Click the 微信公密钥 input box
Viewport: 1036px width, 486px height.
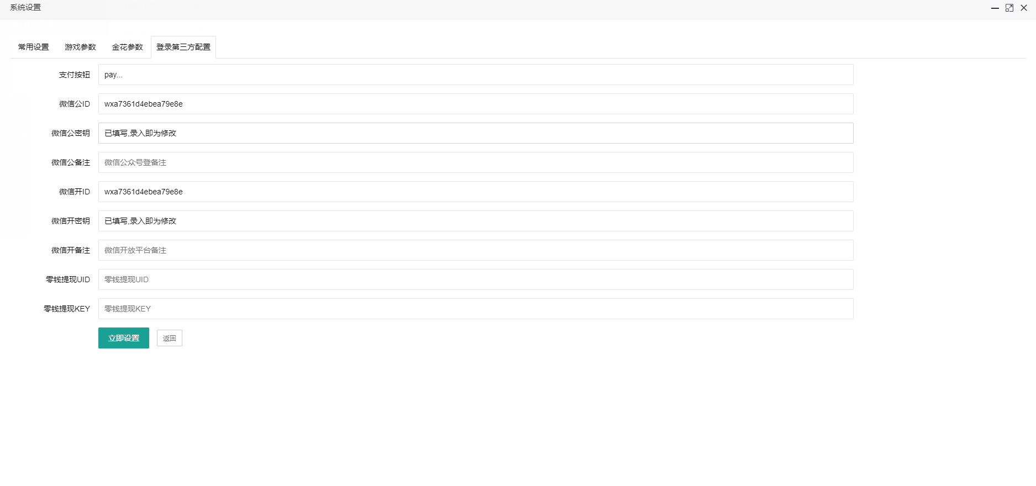[476, 133]
